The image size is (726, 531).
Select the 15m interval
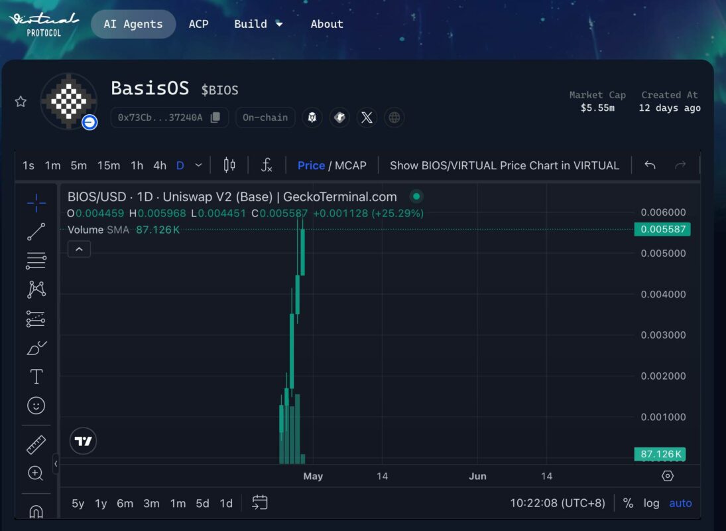pos(109,165)
